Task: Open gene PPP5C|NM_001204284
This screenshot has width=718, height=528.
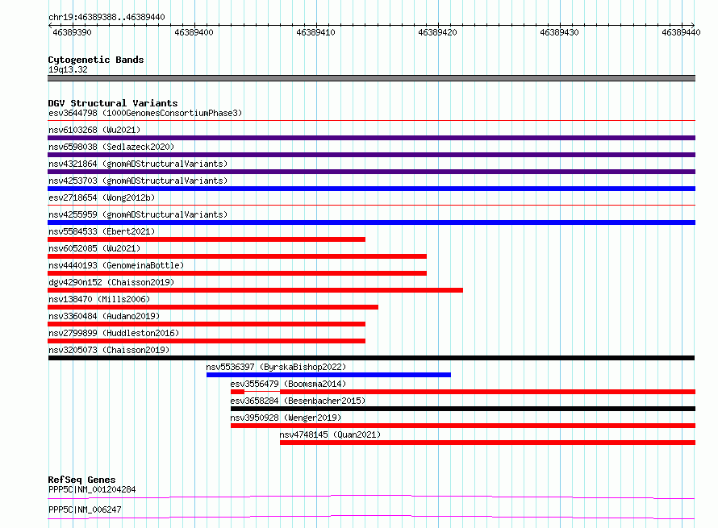Action: pyautogui.click(x=92, y=489)
